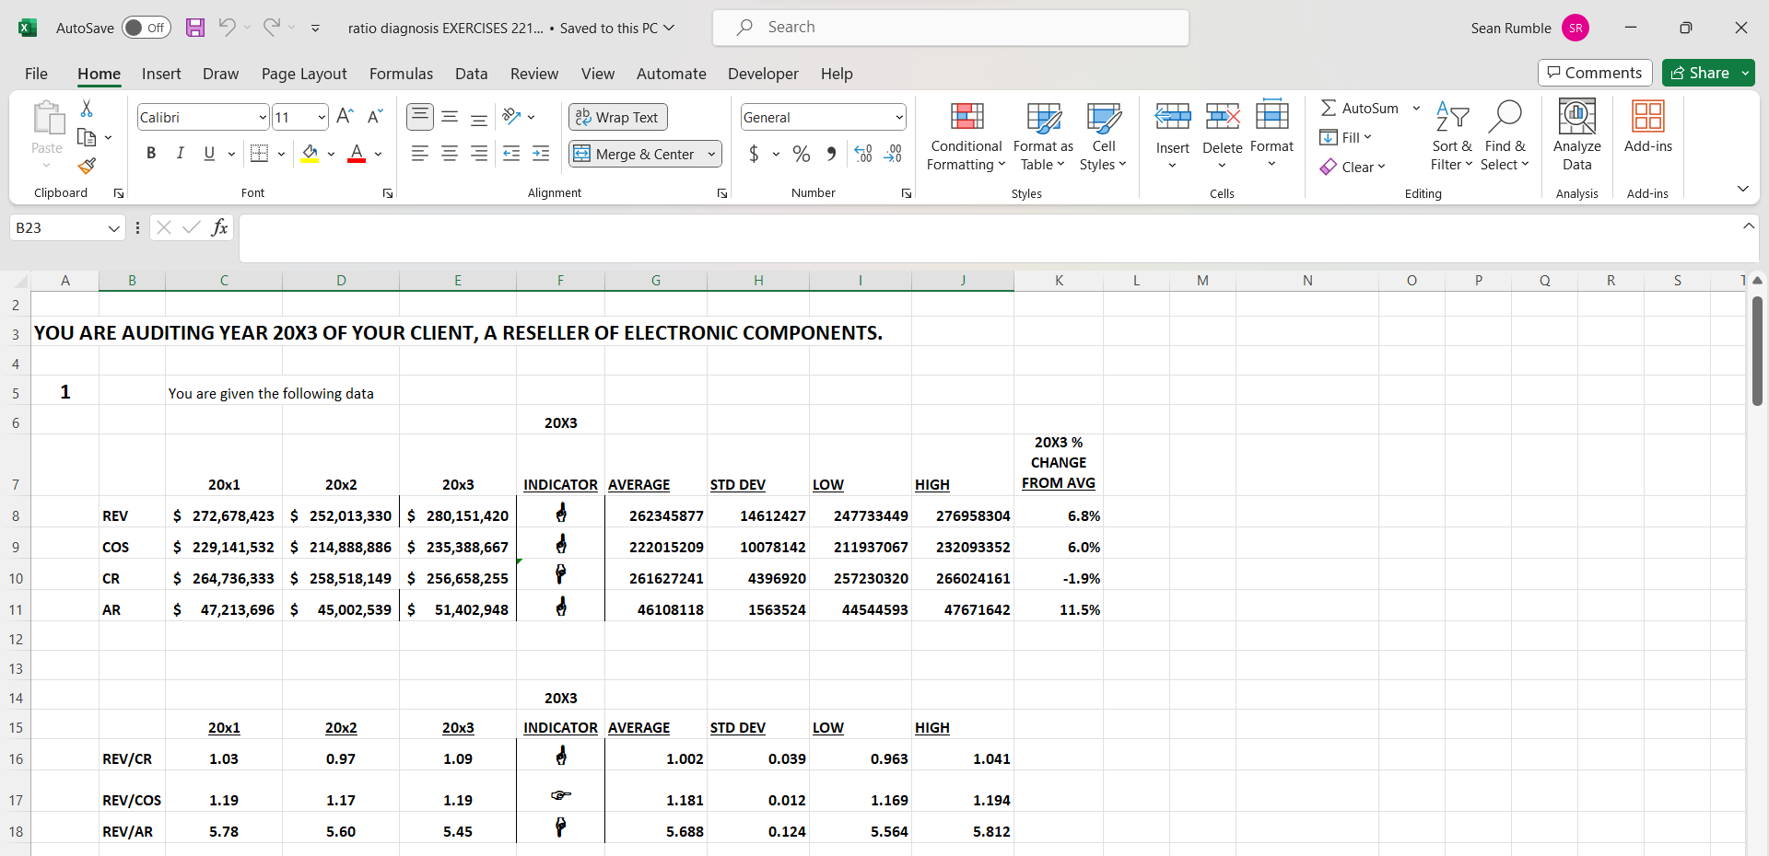This screenshot has height=856, width=1769.
Task: Open the General number format dropdown
Action: [899, 118]
